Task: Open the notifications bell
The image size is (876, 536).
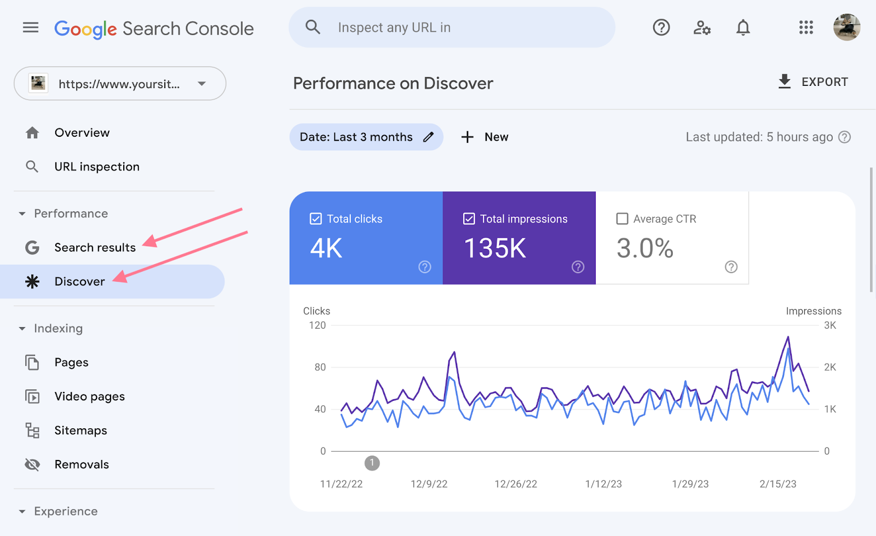Action: click(743, 27)
